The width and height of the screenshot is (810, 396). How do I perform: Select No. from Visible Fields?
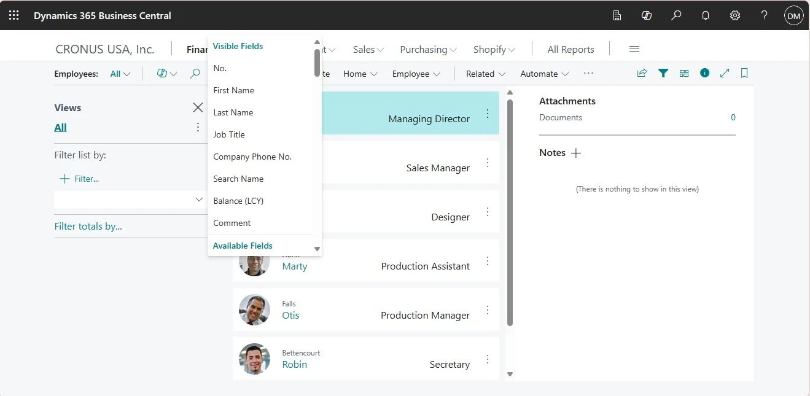260,68
